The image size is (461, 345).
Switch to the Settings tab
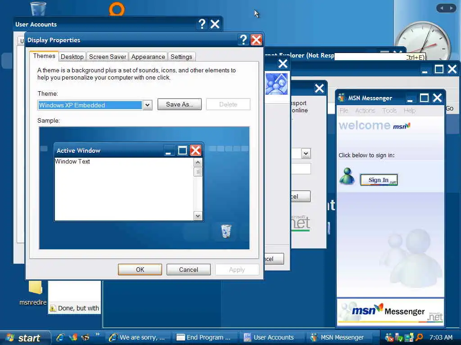(x=181, y=57)
